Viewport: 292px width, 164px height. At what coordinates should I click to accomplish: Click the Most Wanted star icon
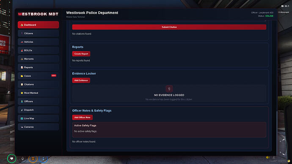coord(22,93)
